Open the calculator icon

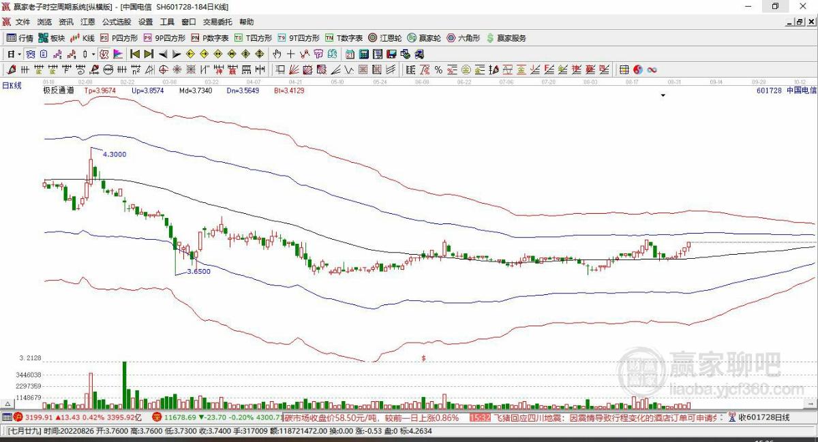363,54
